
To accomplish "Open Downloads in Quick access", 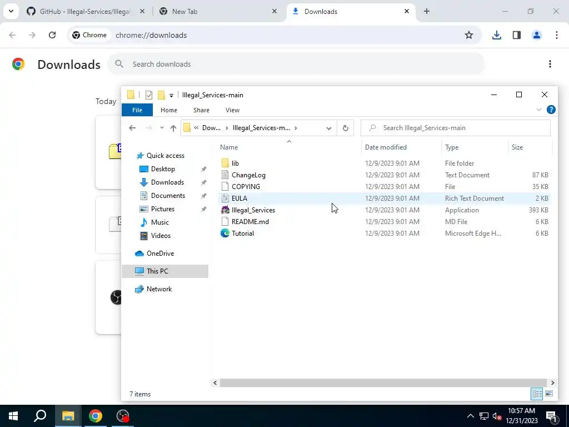I will click(x=167, y=182).
